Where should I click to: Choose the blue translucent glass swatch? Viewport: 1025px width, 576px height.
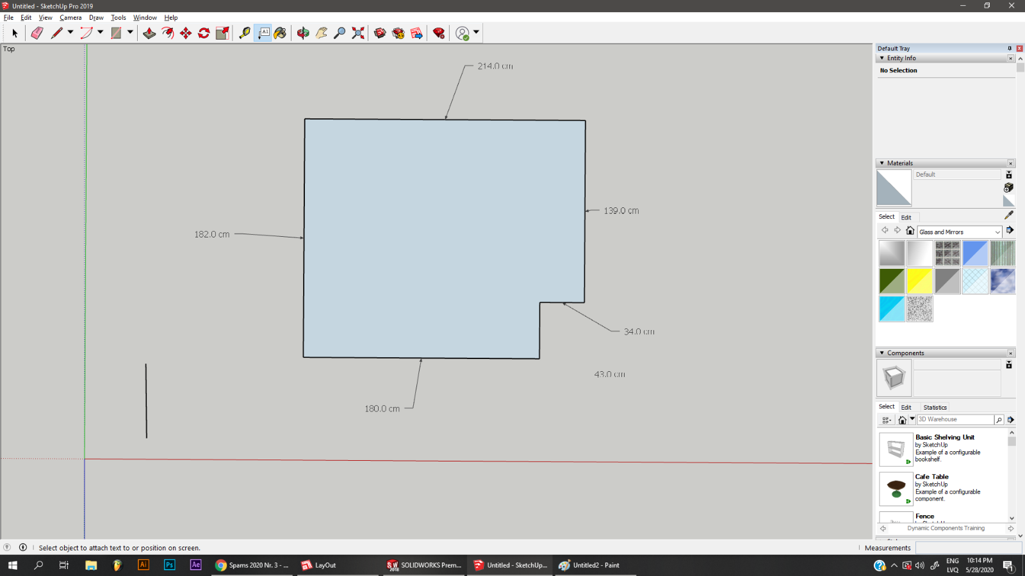point(975,253)
